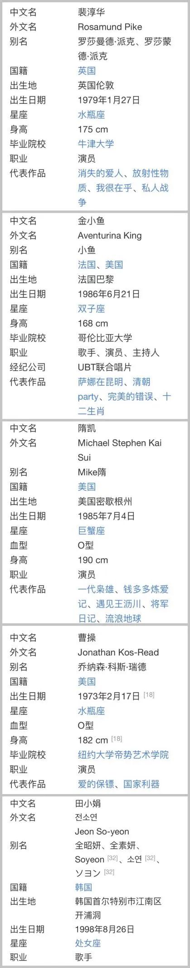The width and height of the screenshot is (190, 968).
Task: Click the 双子座 zodiac link
Action: 91,309
